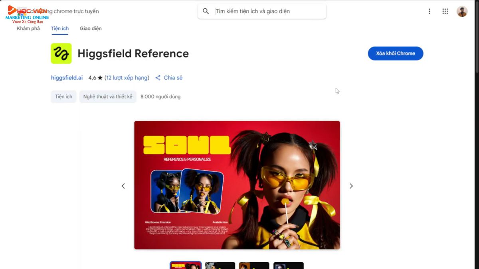Switch to the Giao diện tab

(91, 28)
